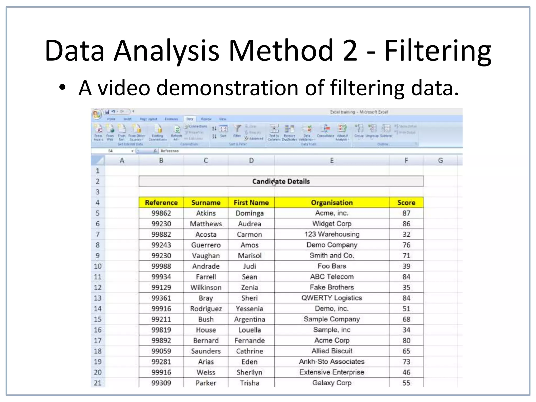This screenshot has width=536, height=402.
Task: Select column B header
Action: pyautogui.click(x=161, y=160)
